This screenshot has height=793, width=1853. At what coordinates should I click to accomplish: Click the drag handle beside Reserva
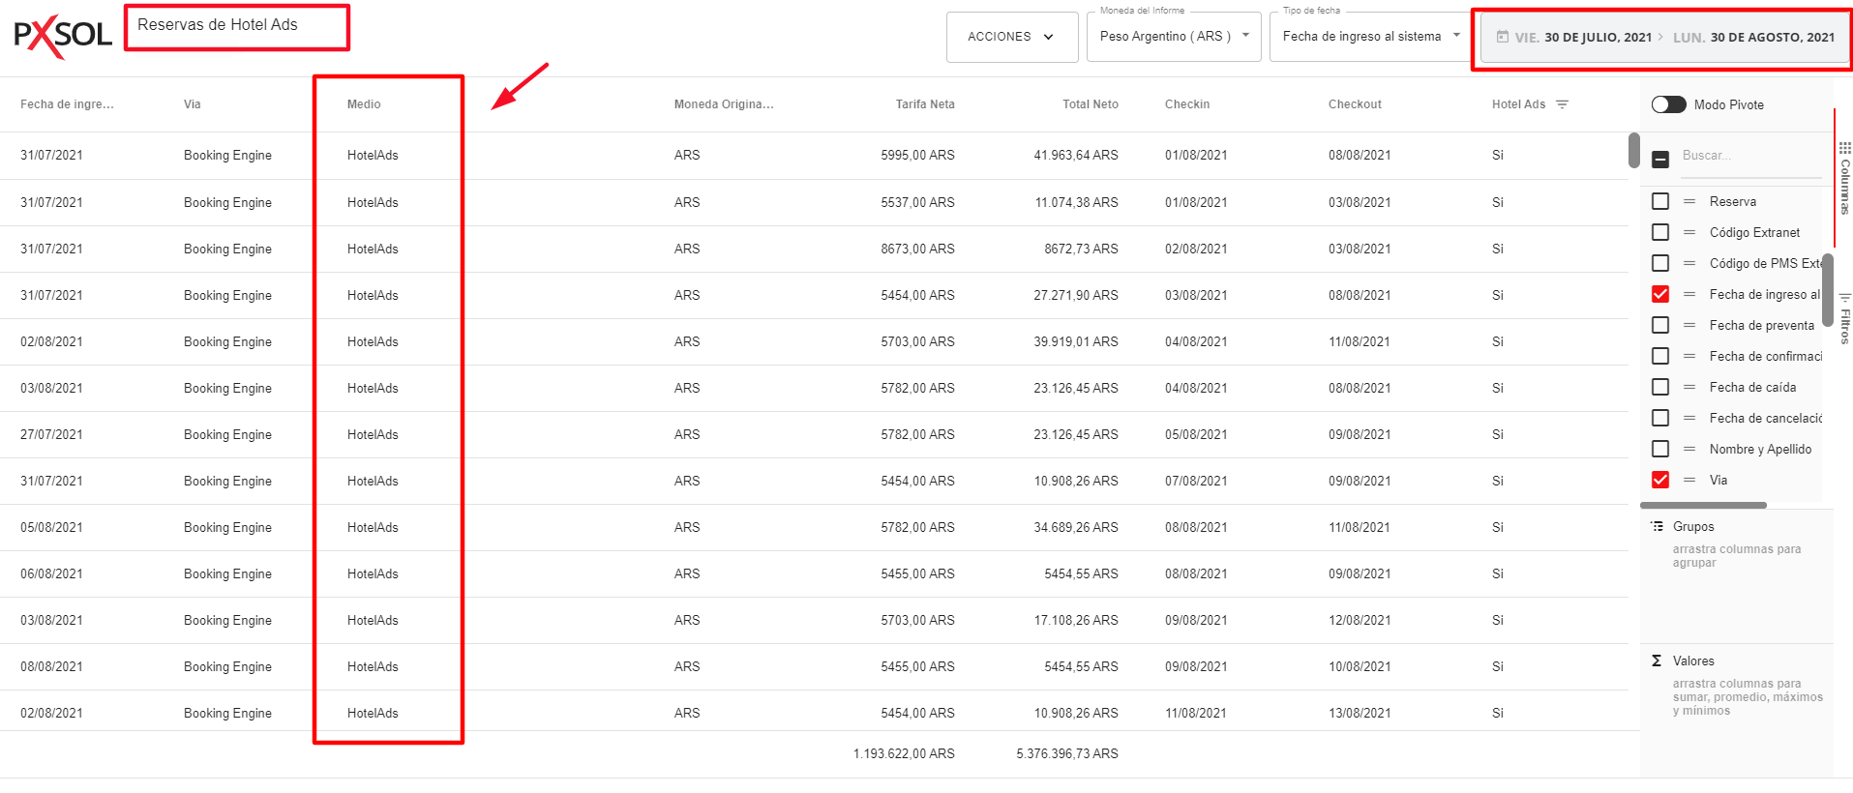click(1689, 201)
